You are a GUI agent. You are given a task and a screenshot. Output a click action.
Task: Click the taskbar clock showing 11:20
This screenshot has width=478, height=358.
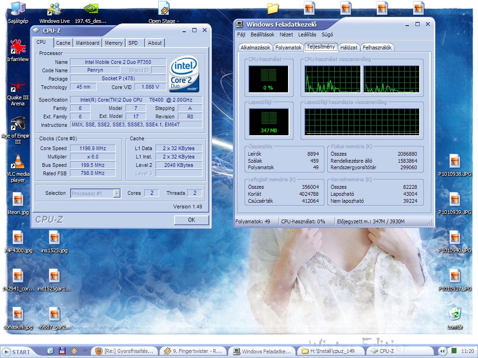(x=467, y=351)
